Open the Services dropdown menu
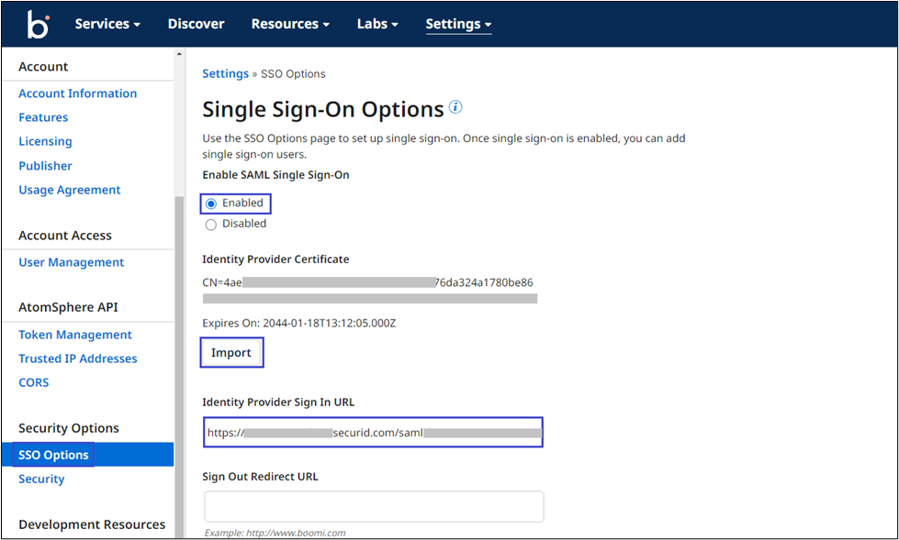The image size is (899, 540). pyautogui.click(x=107, y=25)
